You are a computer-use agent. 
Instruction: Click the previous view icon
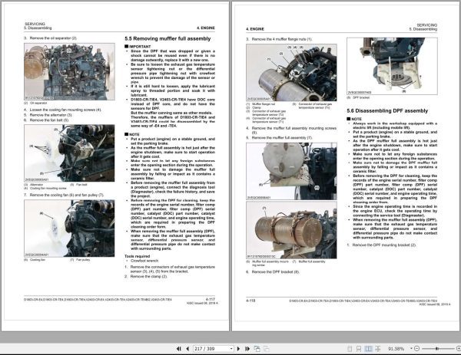[257, 349]
